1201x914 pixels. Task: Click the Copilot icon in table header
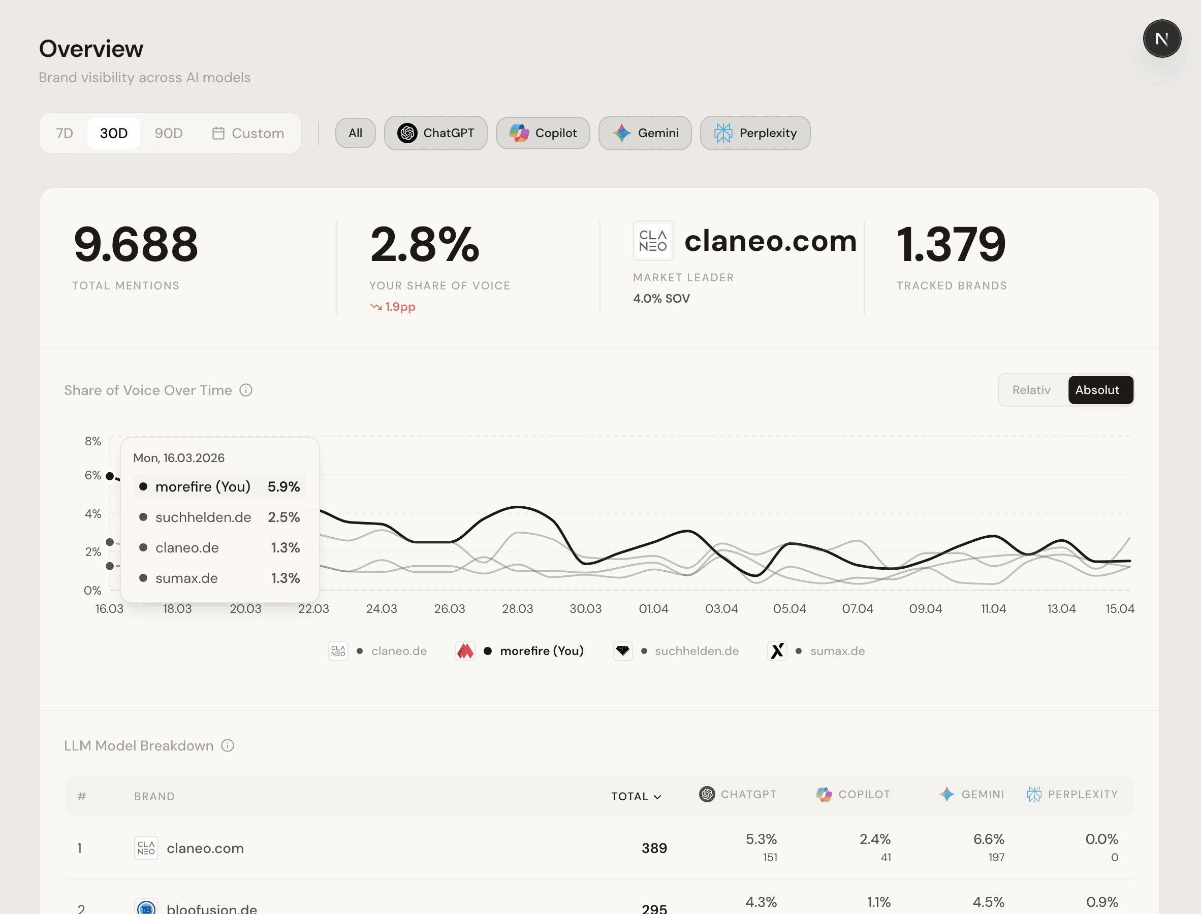[824, 794]
